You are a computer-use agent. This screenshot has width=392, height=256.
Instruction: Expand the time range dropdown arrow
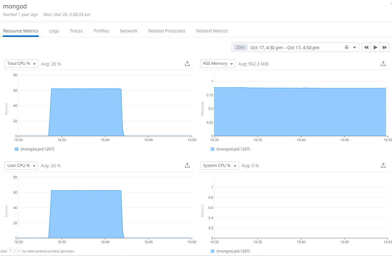(354, 47)
